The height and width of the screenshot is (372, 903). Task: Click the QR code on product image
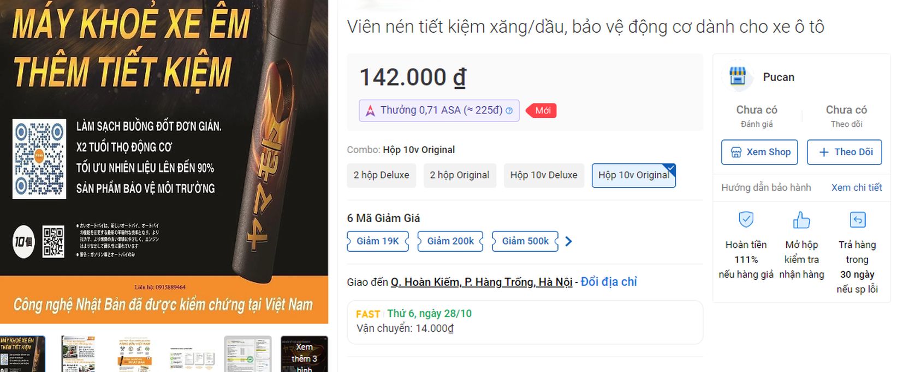pyautogui.click(x=39, y=159)
